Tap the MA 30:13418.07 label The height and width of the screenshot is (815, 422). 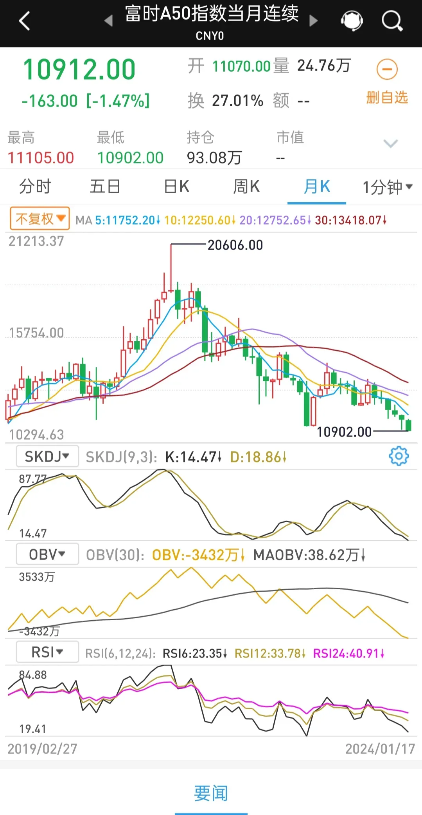click(351, 220)
